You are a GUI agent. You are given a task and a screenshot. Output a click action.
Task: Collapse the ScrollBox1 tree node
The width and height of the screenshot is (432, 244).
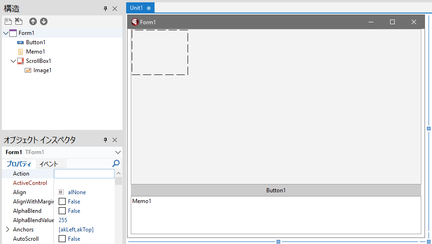tap(13, 61)
